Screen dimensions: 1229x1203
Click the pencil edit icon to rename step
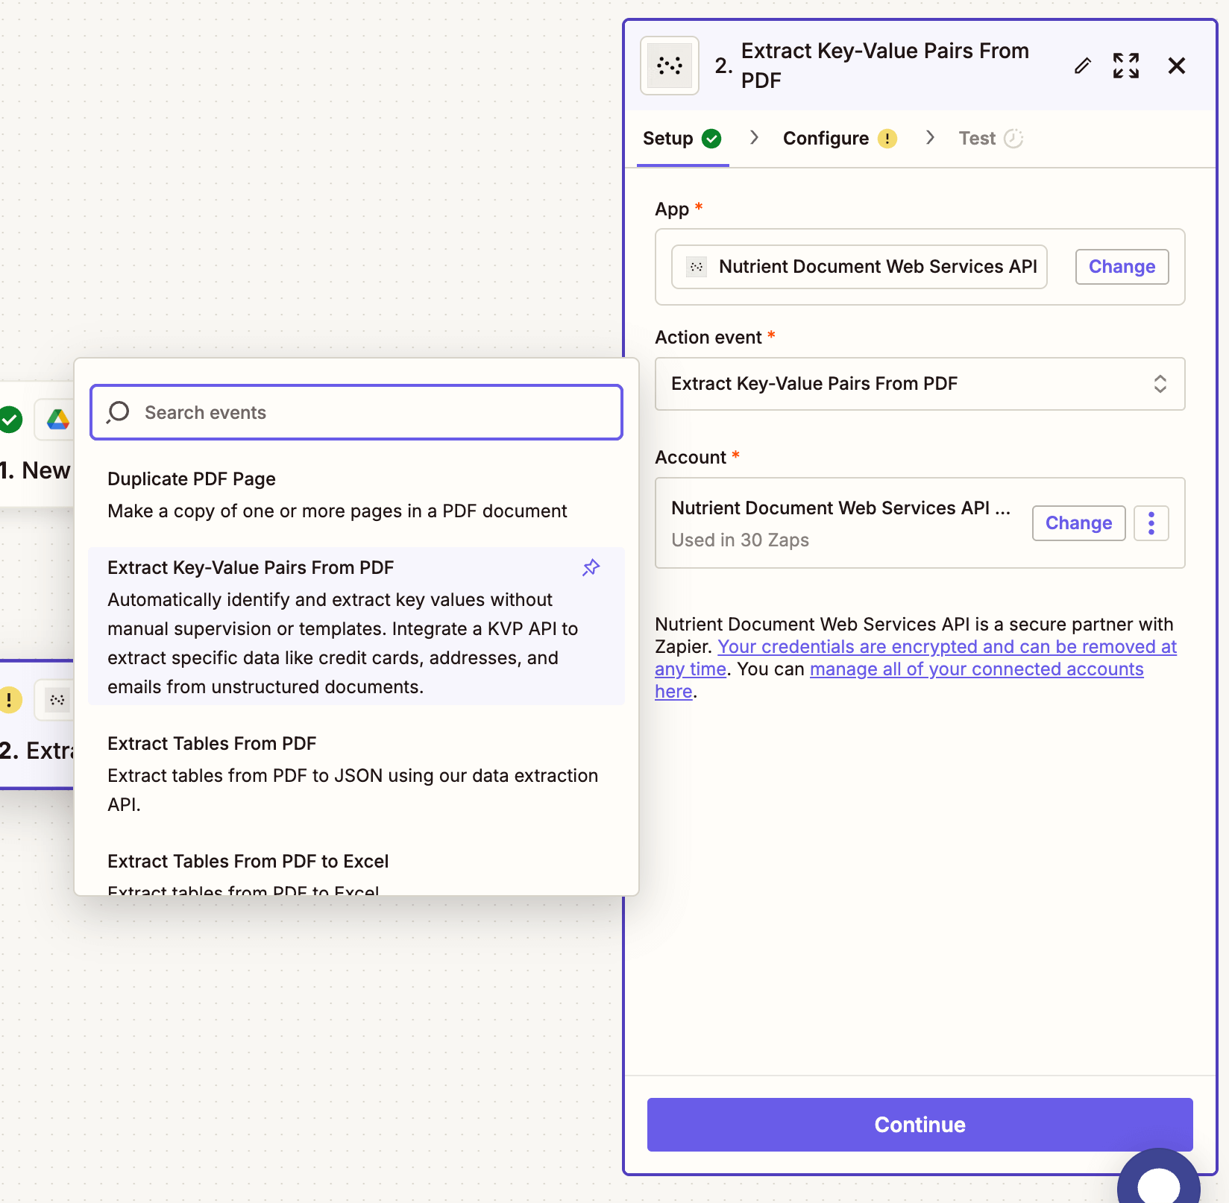point(1082,66)
